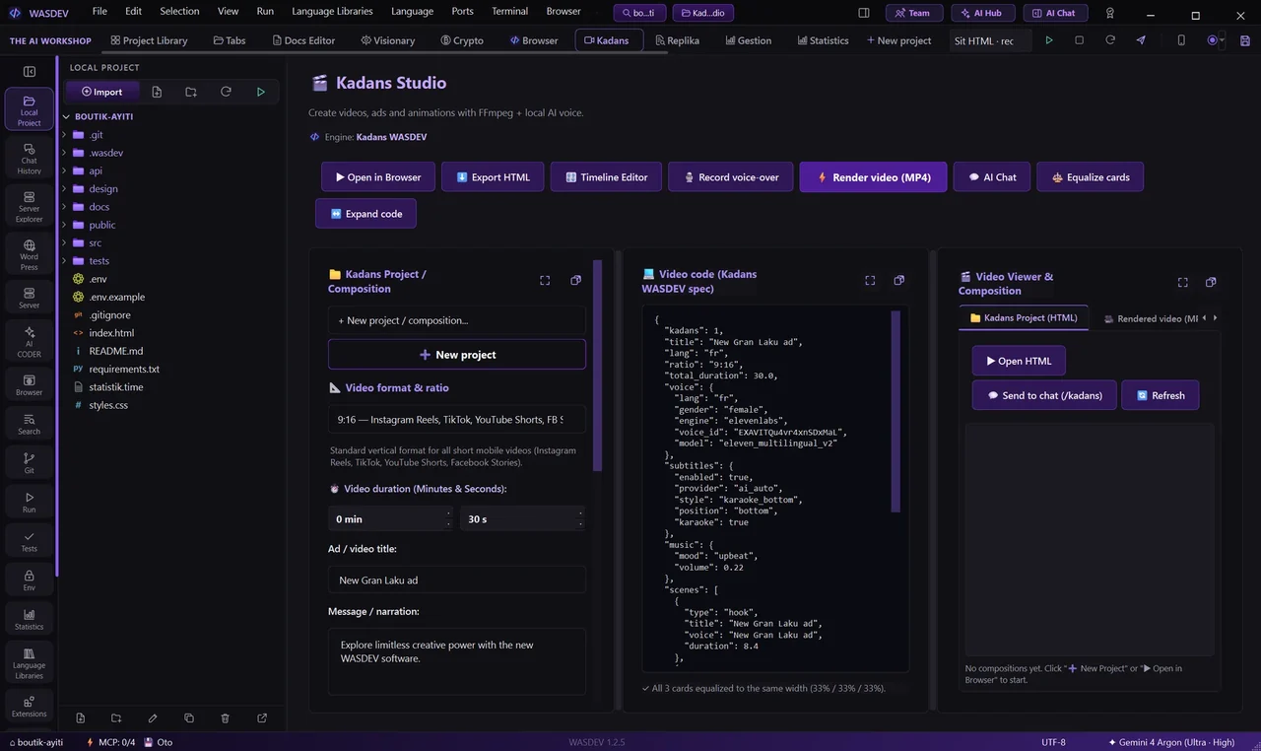
Task: Open the Tests sidebar panel
Action: [x=30, y=540]
